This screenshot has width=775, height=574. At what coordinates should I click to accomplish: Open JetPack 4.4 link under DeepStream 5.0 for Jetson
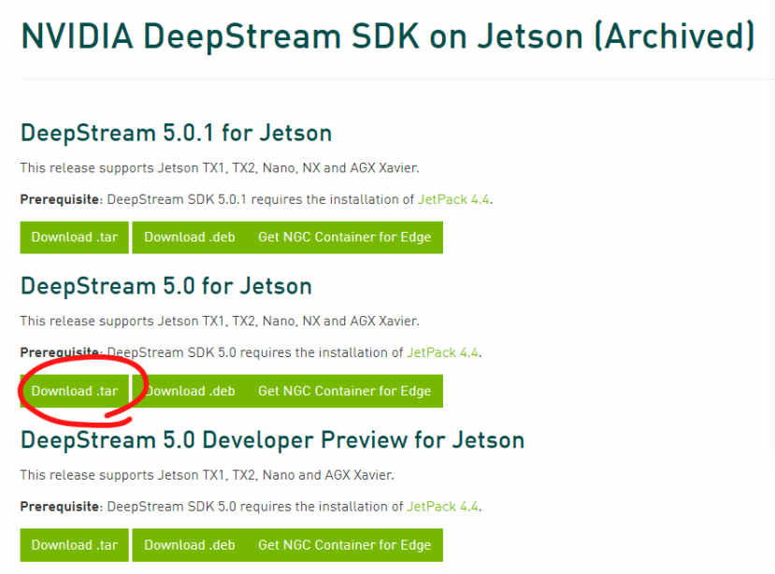[x=442, y=352]
